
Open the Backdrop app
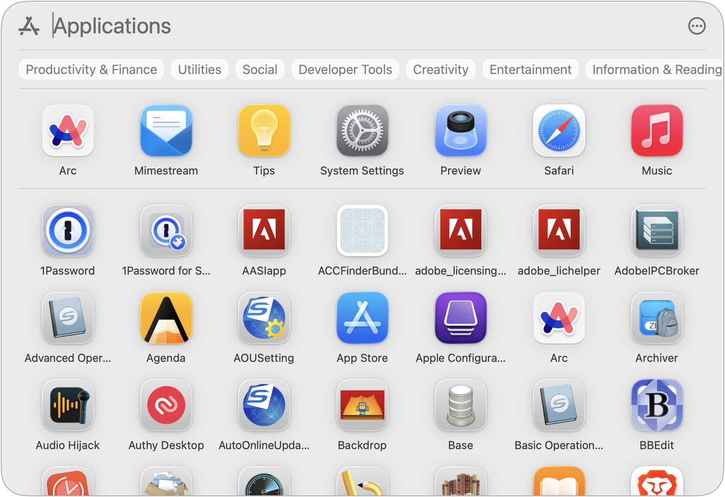pos(362,405)
